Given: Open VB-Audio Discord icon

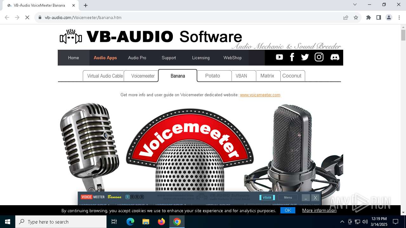Looking at the screenshot, I should tap(335, 57).
